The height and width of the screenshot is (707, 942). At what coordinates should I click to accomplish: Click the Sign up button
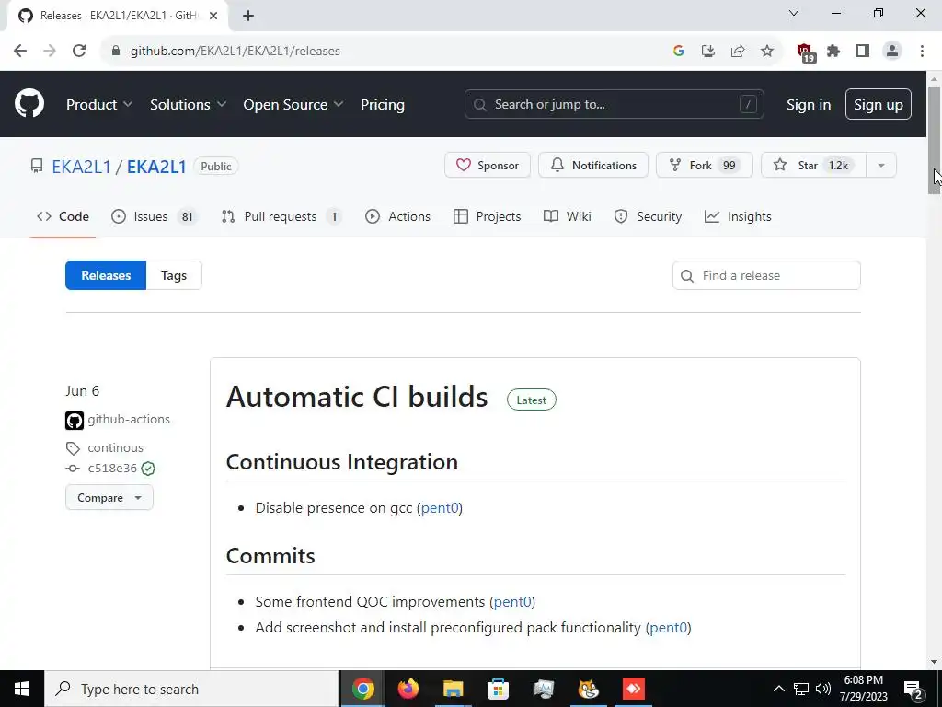[878, 104]
